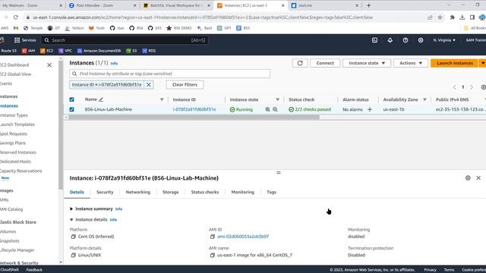Switch to the Status checks tab
486x273 pixels.
(205, 192)
